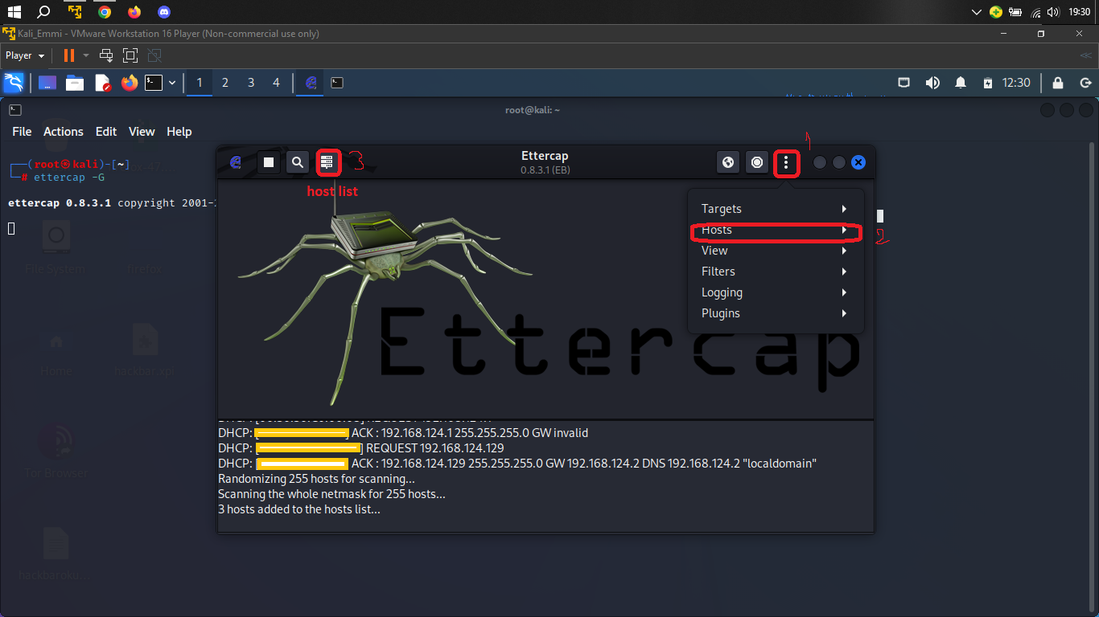Launch terminal emulator from Kali panel
Viewport: 1099px width, 617px height.
pos(154,83)
